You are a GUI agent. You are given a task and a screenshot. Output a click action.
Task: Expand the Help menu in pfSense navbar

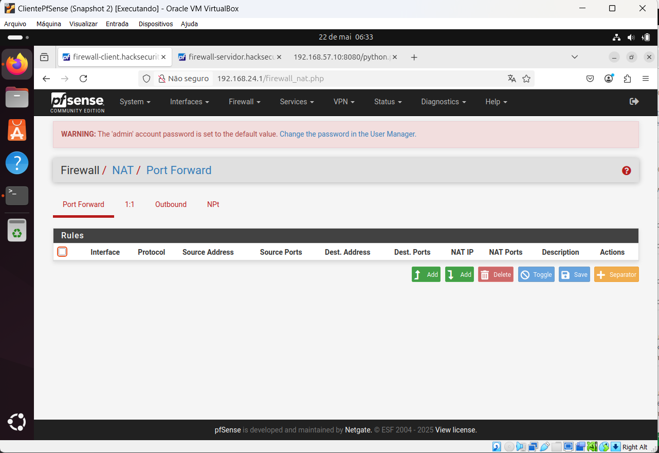[x=496, y=102]
